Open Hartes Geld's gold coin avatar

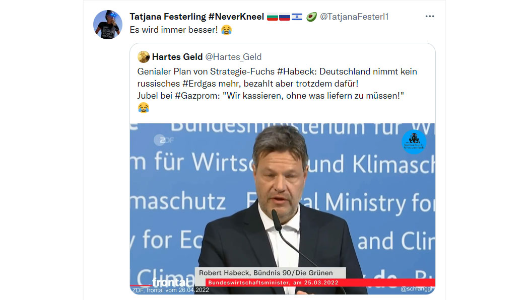coord(144,57)
